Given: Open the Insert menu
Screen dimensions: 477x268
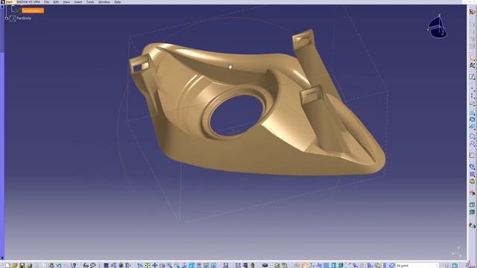Looking at the screenshot, I should point(78,1).
